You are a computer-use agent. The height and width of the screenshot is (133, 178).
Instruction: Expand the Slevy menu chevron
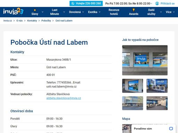tap(42, 12)
